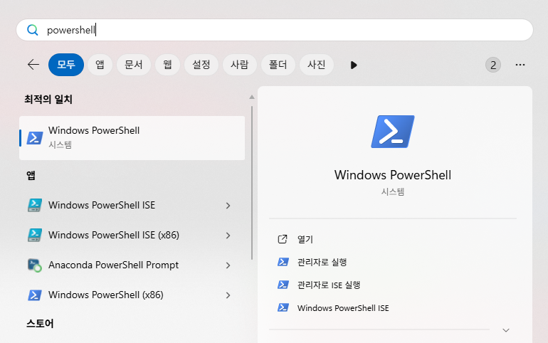
Task: Open the three-dots options menu
Action: point(520,65)
